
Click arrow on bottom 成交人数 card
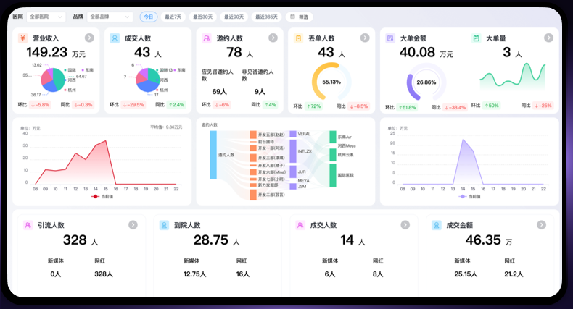tap(405, 225)
